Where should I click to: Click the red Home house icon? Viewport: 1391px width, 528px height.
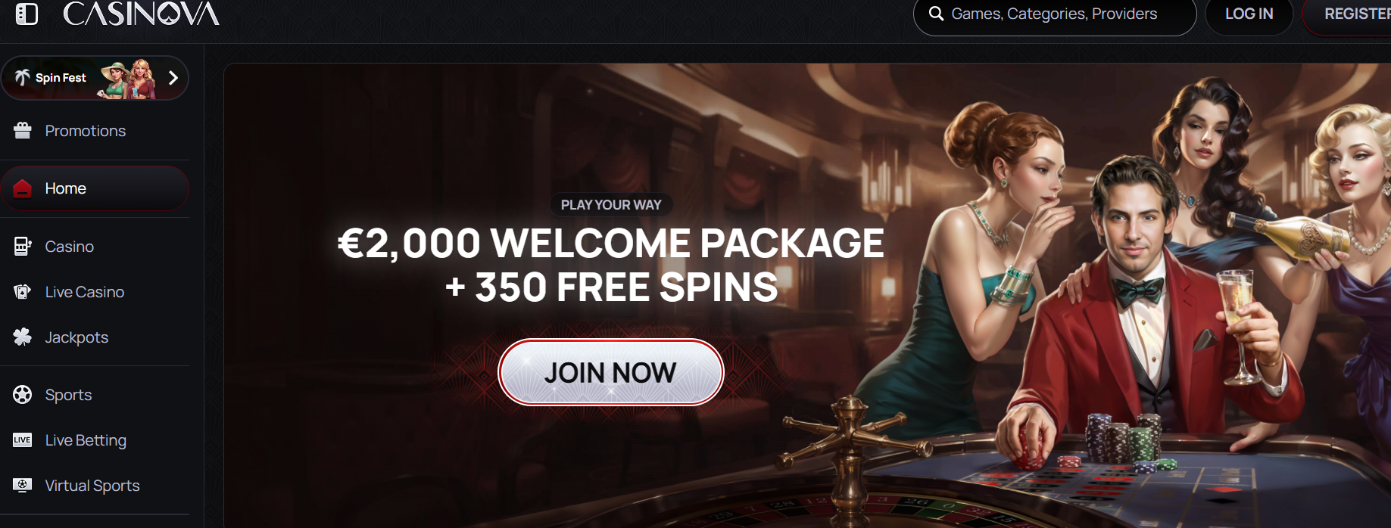[23, 188]
